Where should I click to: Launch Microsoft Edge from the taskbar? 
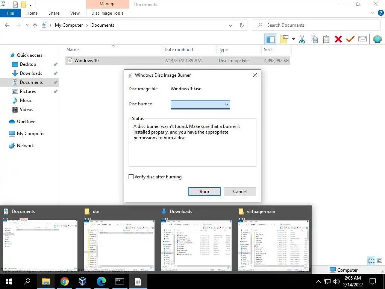click(101, 281)
